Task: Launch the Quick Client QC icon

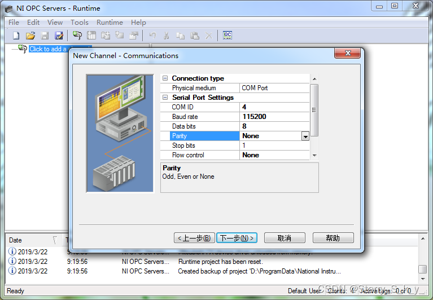Action: tap(228, 36)
